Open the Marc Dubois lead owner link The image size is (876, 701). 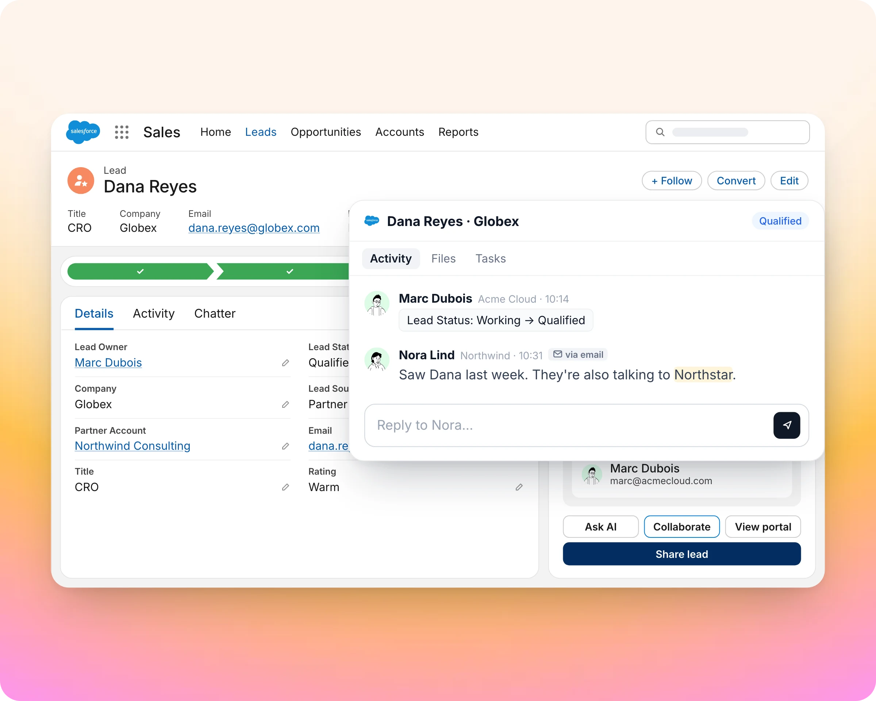coord(108,363)
